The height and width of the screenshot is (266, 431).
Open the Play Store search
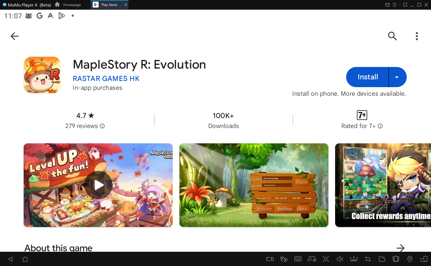click(392, 36)
